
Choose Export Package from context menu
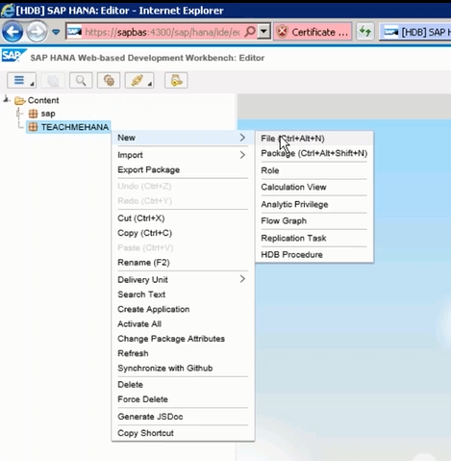(x=183, y=169)
